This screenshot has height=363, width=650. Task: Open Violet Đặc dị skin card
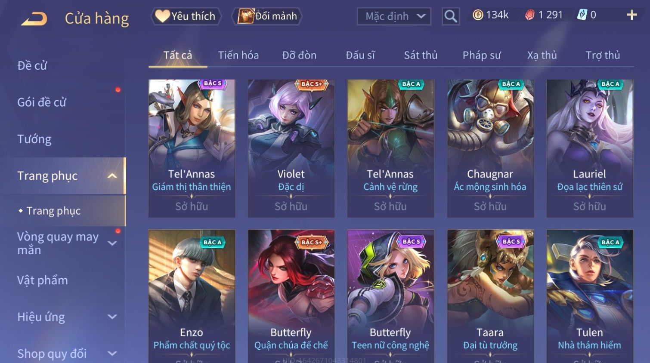coord(291,148)
